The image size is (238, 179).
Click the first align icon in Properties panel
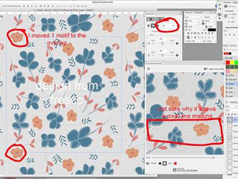[x=226, y=35]
